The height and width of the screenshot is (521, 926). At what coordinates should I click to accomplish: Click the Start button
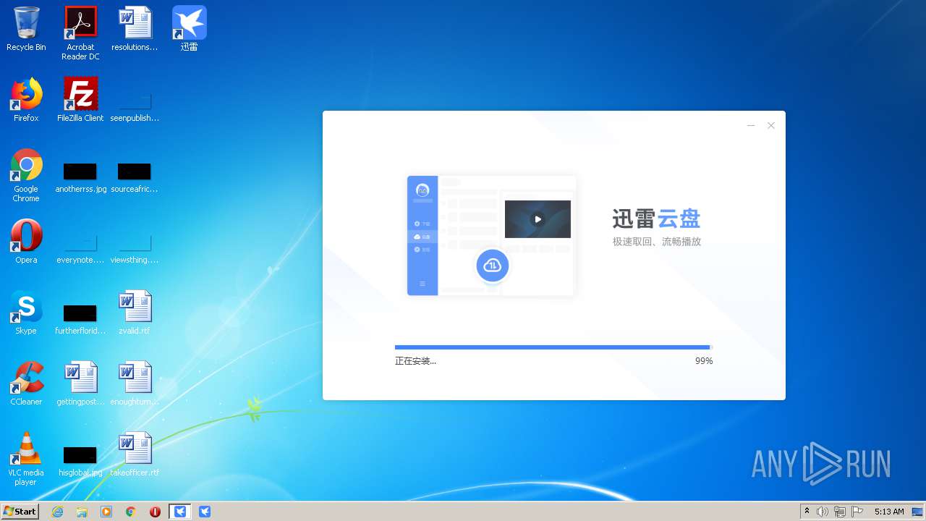click(x=20, y=511)
